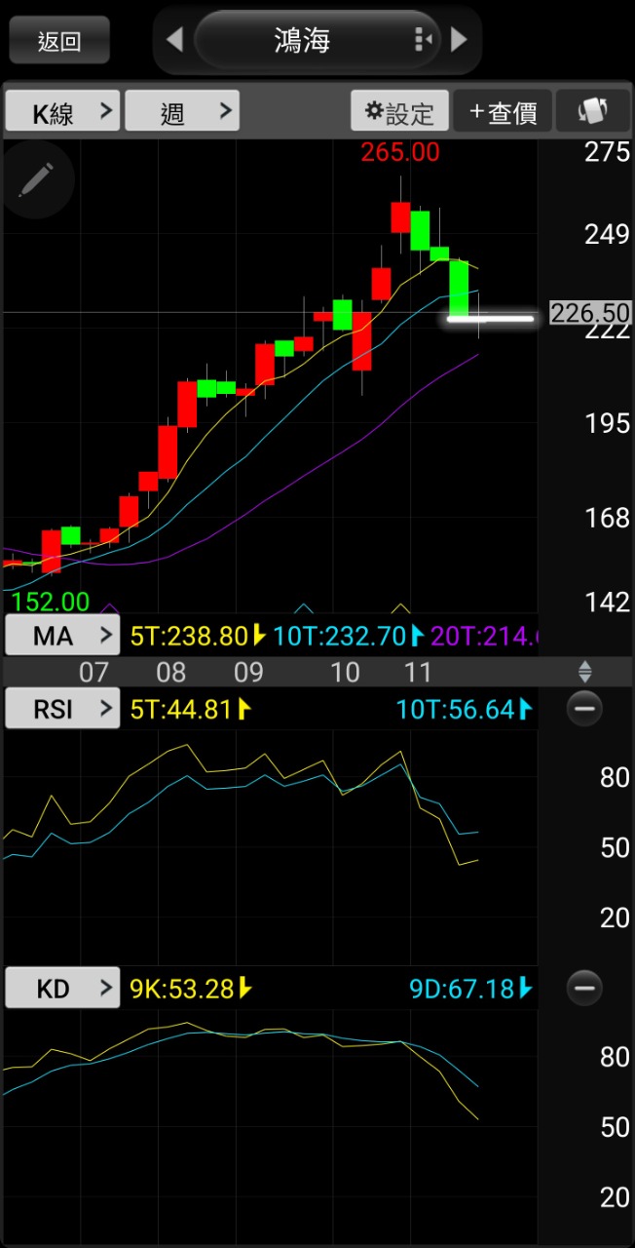Open the 設定 gear settings
This screenshot has width=635, height=1248.
[399, 111]
